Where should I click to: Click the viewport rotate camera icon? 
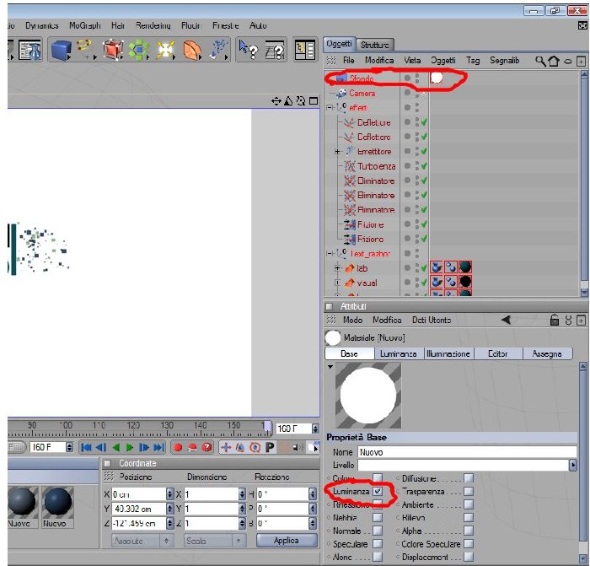tap(301, 101)
